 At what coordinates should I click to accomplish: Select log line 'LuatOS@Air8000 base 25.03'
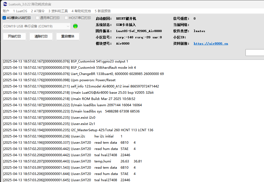pos(78,92)
